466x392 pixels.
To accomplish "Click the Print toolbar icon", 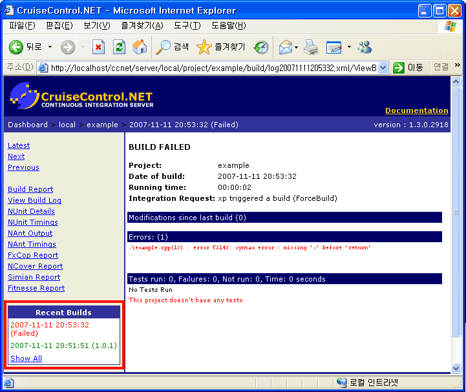I will click(x=311, y=47).
